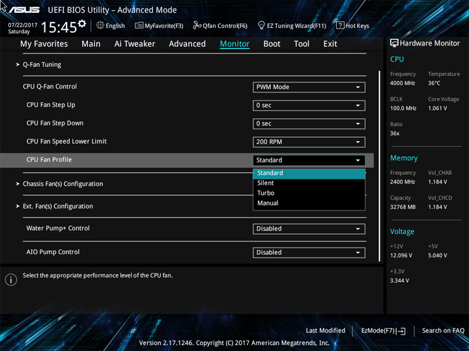Click memory frequency 2400 MHz value

[x=403, y=182]
